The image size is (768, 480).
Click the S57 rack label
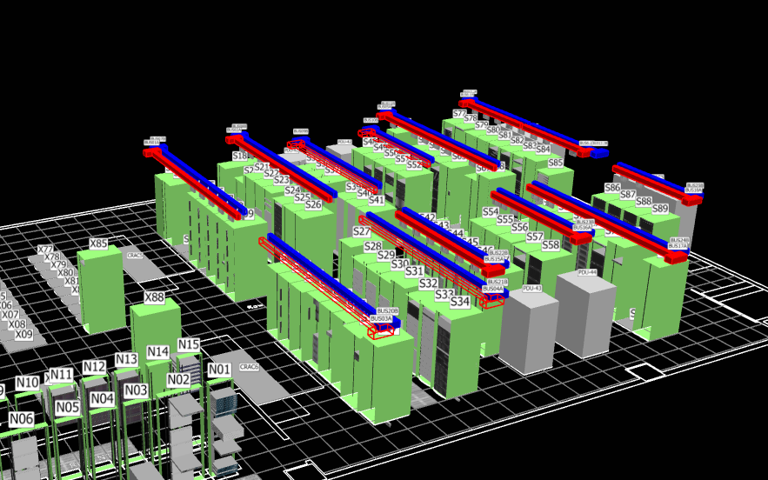click(535, 237)
